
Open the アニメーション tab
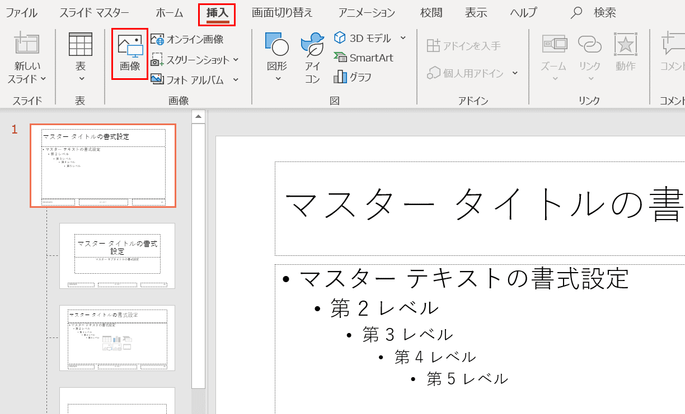pyautogui.click(x=367, y=13)
